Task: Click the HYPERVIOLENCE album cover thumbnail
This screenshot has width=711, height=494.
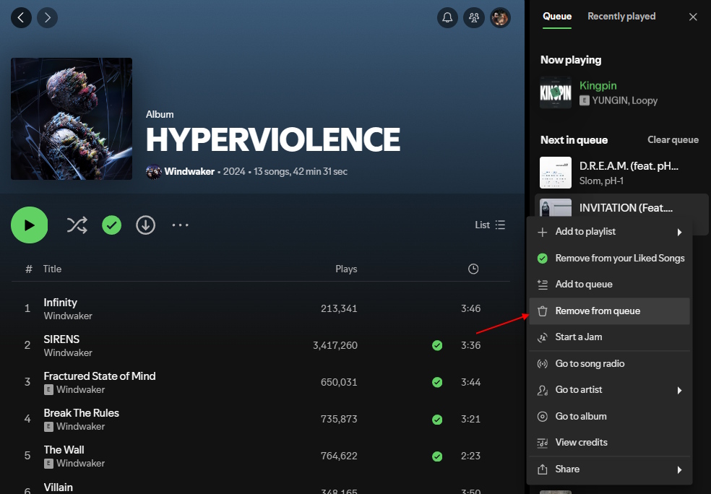Action: tap(71, 118)
